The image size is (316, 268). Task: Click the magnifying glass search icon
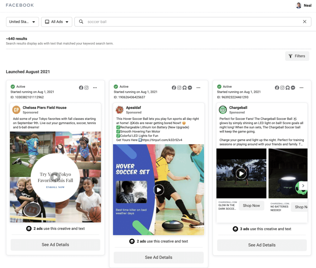[81, 22]
